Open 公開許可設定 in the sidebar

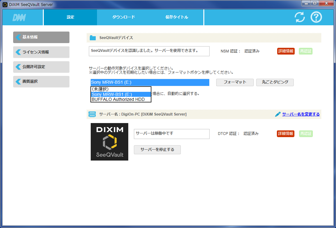[x=41, y=67]
